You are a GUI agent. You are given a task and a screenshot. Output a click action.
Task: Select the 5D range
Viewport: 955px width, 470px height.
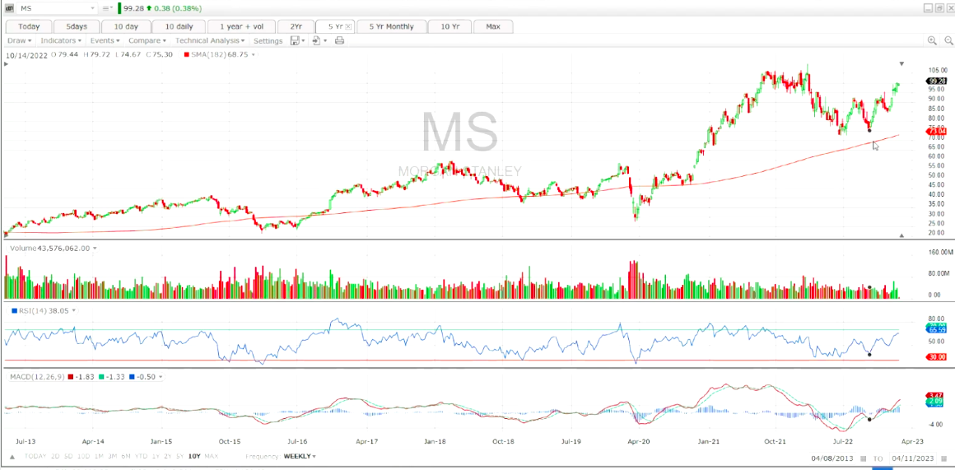coord(69,456)
